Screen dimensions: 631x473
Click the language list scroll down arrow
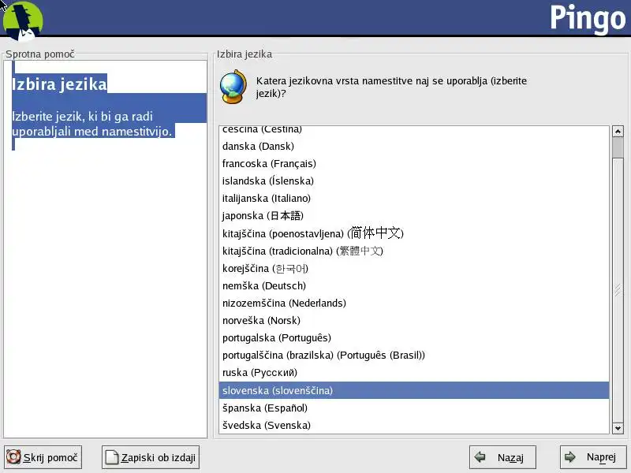pyautogui.click(x=618, y=428)
